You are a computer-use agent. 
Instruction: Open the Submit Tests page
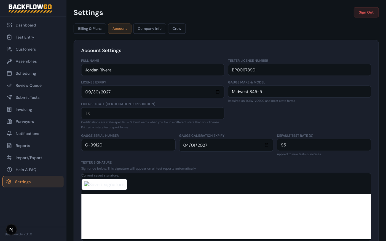(x=33, y=98)
